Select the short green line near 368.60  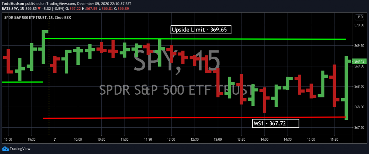[22, 82]
